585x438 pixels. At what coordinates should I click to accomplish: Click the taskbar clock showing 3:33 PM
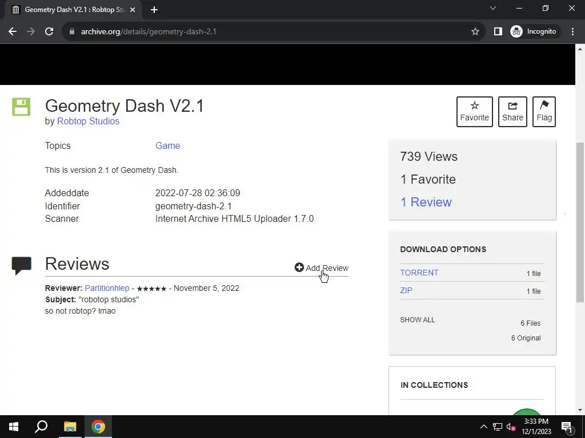click(x=536, y=427)
